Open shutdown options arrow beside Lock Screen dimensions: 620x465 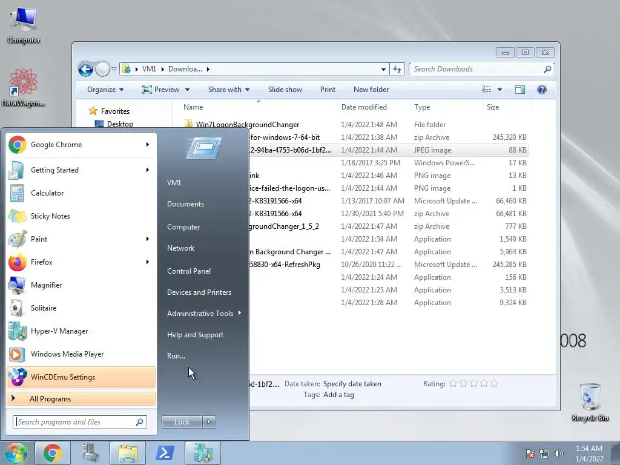[x=209, y=422]
